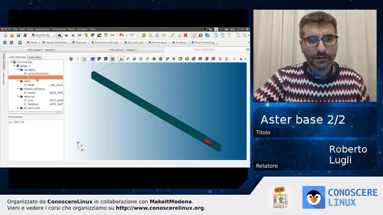The width and height of the screenshot is (383, 215).
Task: Switch to the OCC scene:1 viewer tab
Action: (41, 50)
